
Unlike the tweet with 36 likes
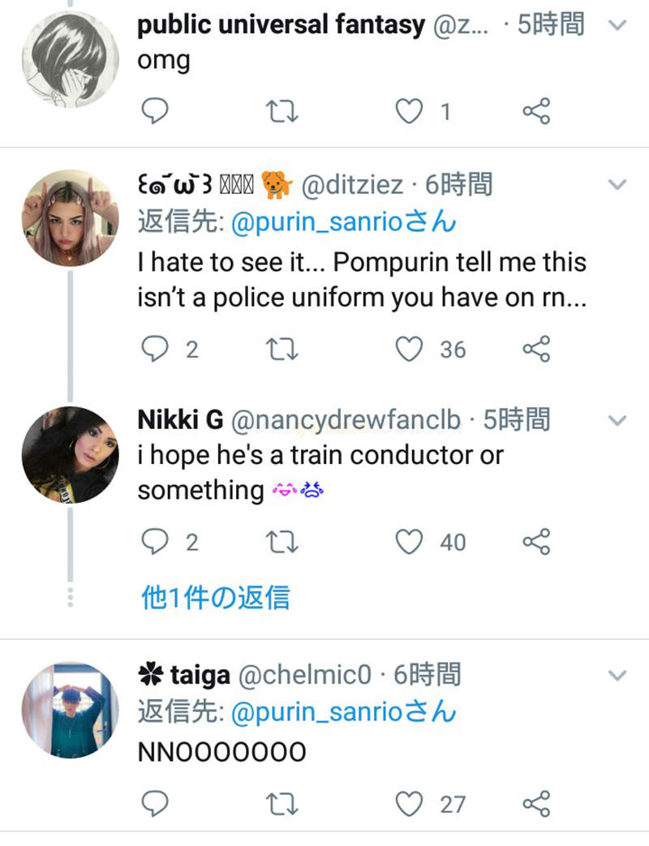coord(409,350)
